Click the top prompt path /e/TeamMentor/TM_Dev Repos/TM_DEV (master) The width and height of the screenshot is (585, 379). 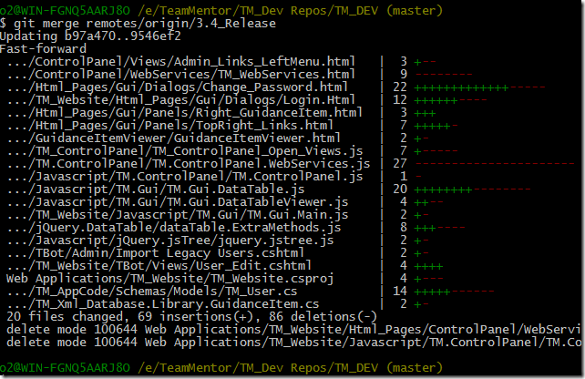[x=290, y=11]
